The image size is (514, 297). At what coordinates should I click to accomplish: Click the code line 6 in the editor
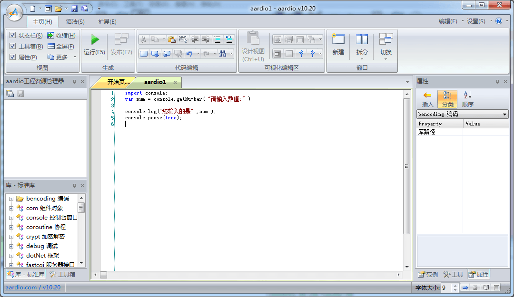point(190,124)
